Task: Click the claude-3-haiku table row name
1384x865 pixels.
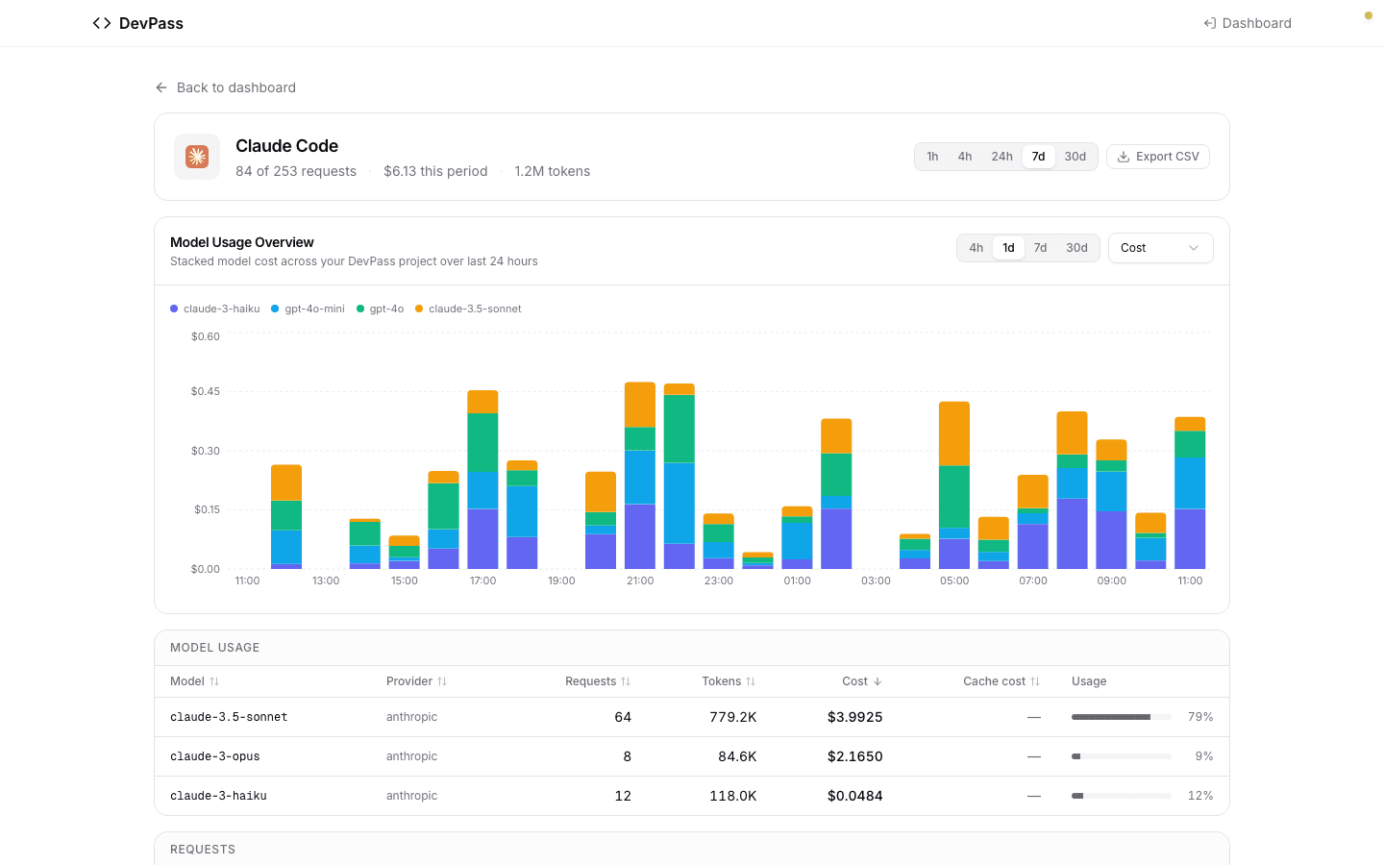Action: pyautogui.click(x=219, y=796)
